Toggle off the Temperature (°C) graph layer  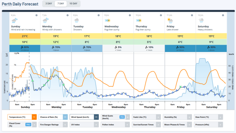point(34,117)
